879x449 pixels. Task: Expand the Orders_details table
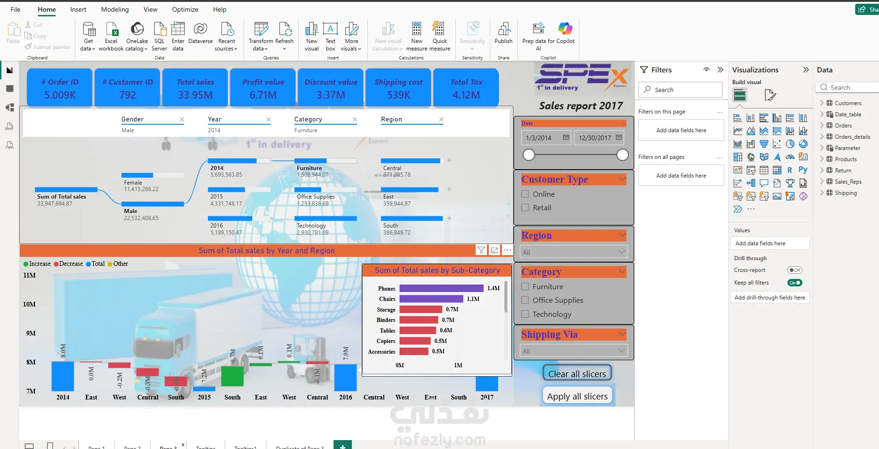tap(822, 136)
